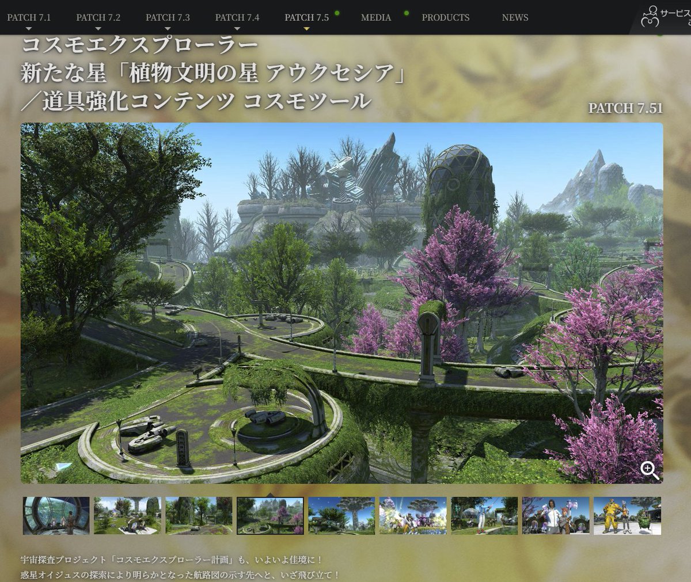
Task: Select the fireworks group celebration thumbnail
Action: click(x=413, y=516)
